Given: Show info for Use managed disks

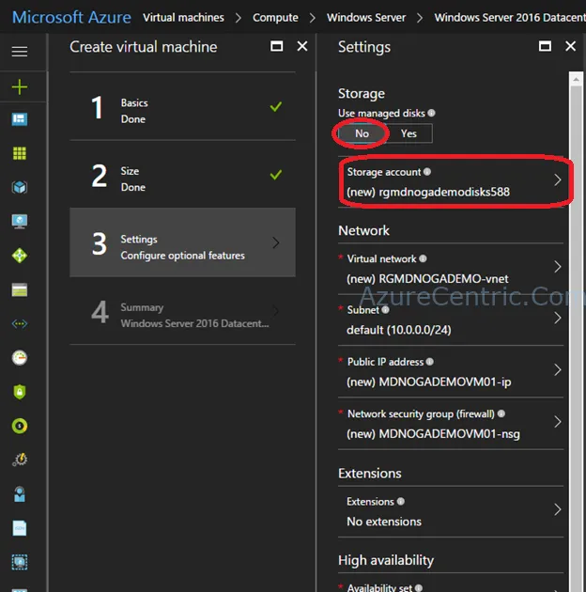Looking at the screenshot, I should pos(432,113).
